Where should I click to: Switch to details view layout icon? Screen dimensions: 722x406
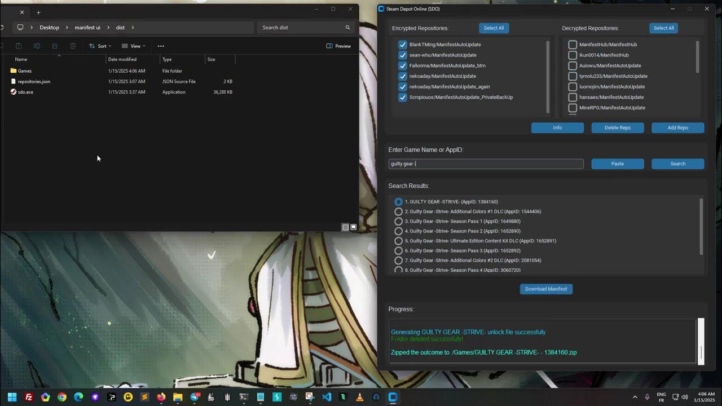pos(345,227)
